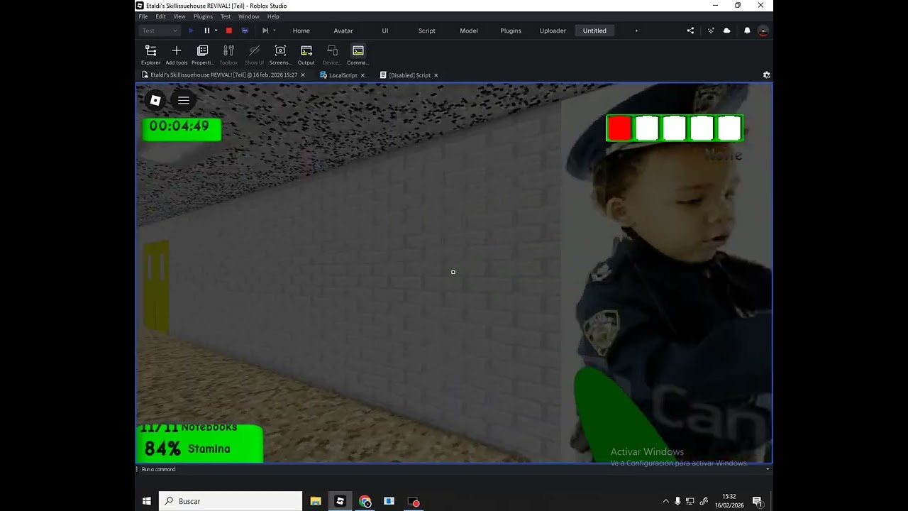The height and width of the screenshot is (511, 908).
Task: Switch to the Etaldi's Skillissuehouse REVIVAL document tab
Action: pos(223,75)
